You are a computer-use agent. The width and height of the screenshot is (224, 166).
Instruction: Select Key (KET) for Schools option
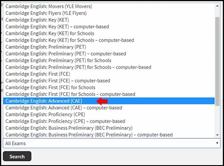[x=109, y=33]
